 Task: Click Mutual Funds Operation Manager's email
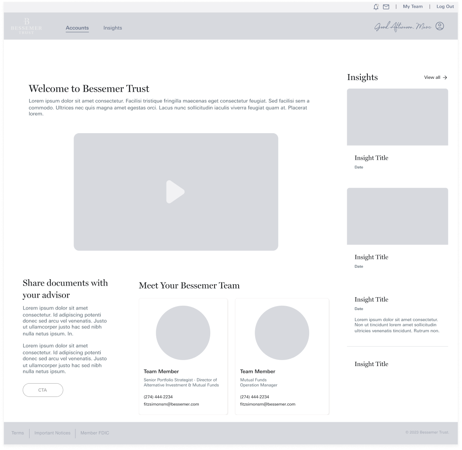pos(268,404)
